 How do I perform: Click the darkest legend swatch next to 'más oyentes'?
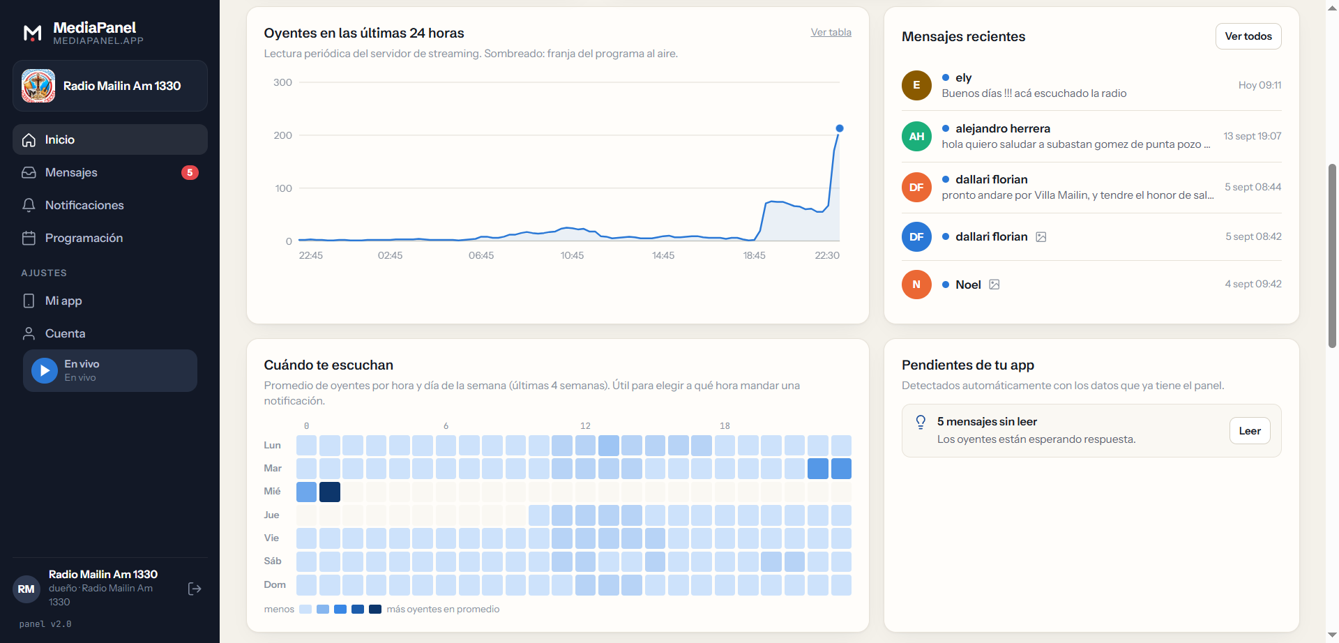pos(375,609)
